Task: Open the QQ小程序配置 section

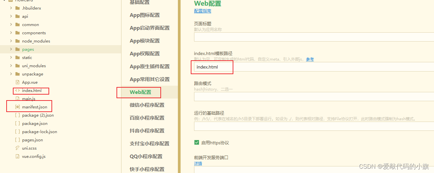Action: [146, 157]
